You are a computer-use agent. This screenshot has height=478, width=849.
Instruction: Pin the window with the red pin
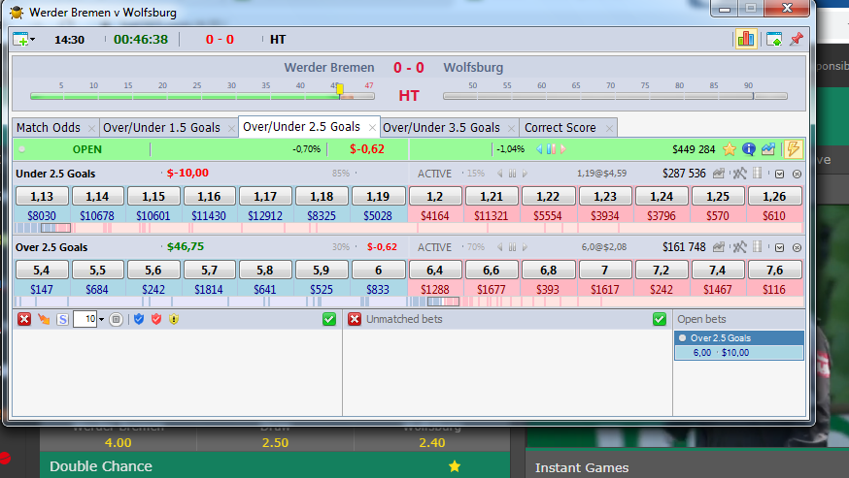[x=796, y=40]
